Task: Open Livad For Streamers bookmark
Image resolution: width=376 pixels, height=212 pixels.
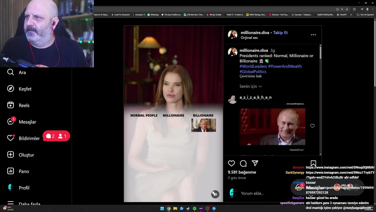Action: [x=120, y=15]
